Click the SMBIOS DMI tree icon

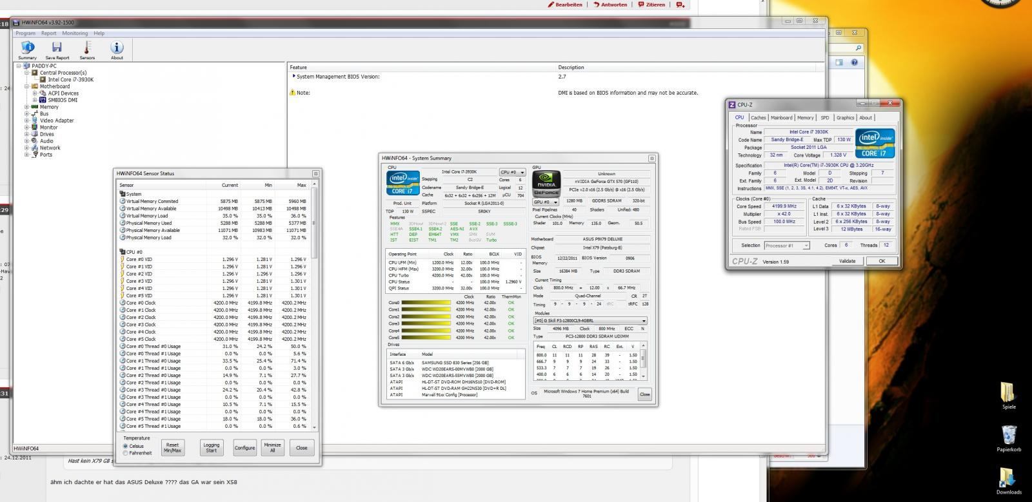click(43, 100)
